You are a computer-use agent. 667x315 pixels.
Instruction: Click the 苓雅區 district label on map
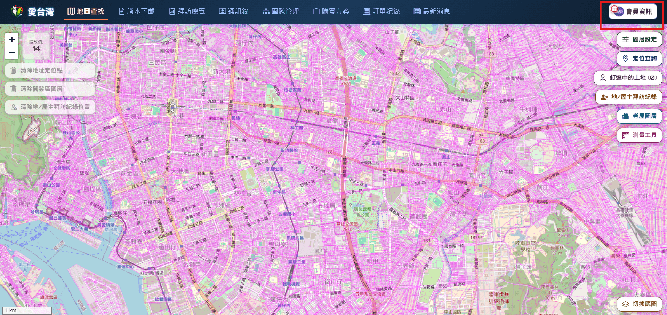coord(222,205)
